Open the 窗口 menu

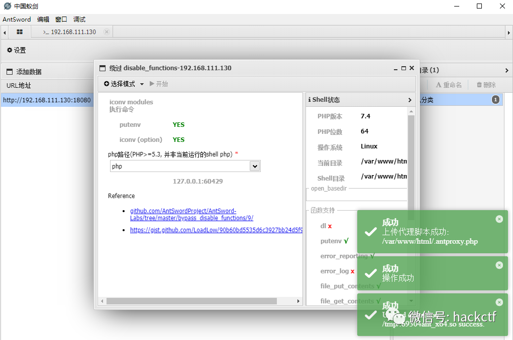tap(61, 19)
